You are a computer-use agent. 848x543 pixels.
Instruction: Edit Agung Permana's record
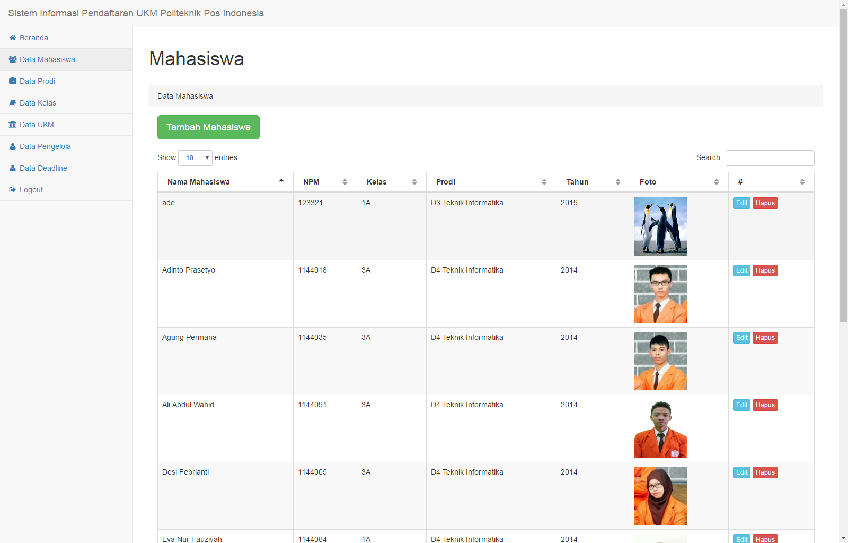tap(741, 338)
